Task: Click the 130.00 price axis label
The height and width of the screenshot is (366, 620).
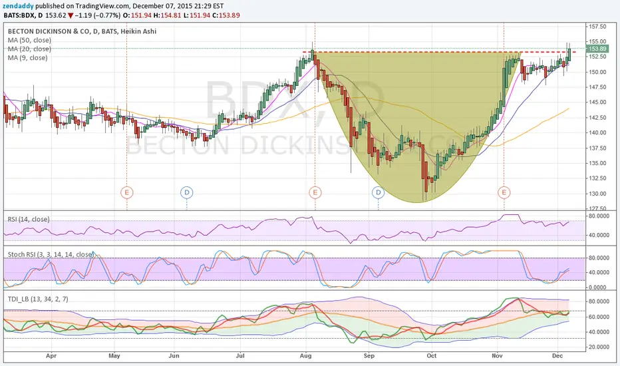Action: 597,194
